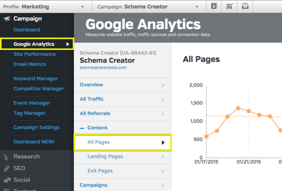Image resolution: width=282 pixels, height=191 pixels.
Task: Click the All Pages chart heading
Action: [x=201, y=59]
